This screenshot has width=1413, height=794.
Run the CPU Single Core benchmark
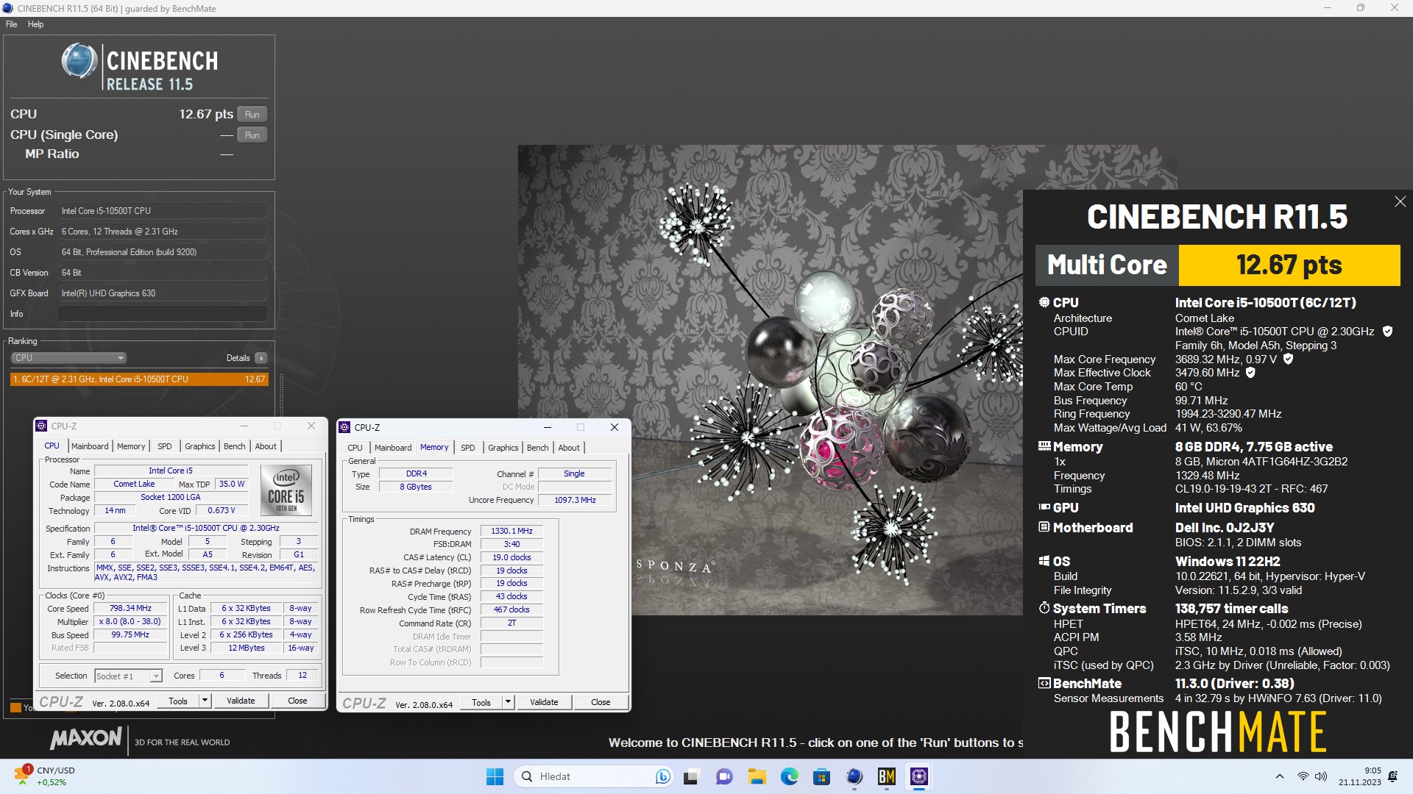(x=252, y=135)
